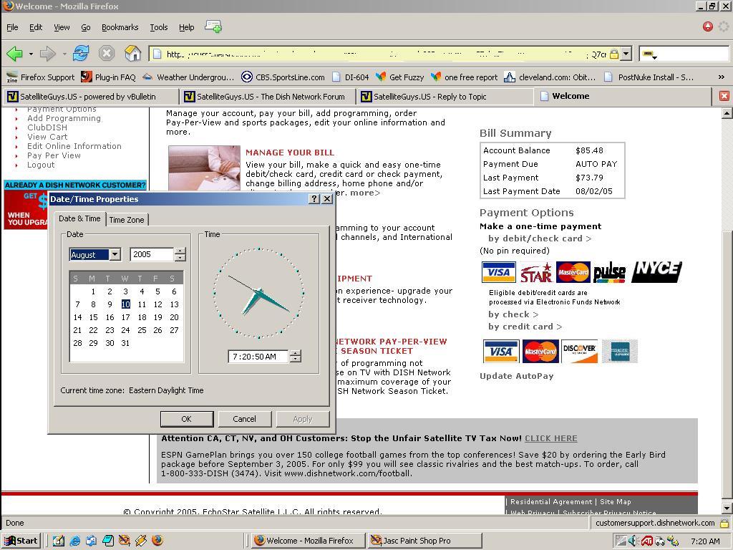Click the time field showing 7:20:50 AM
This screenshot has width=733, height=550.
pyautogui.click(x=259, y=357)
